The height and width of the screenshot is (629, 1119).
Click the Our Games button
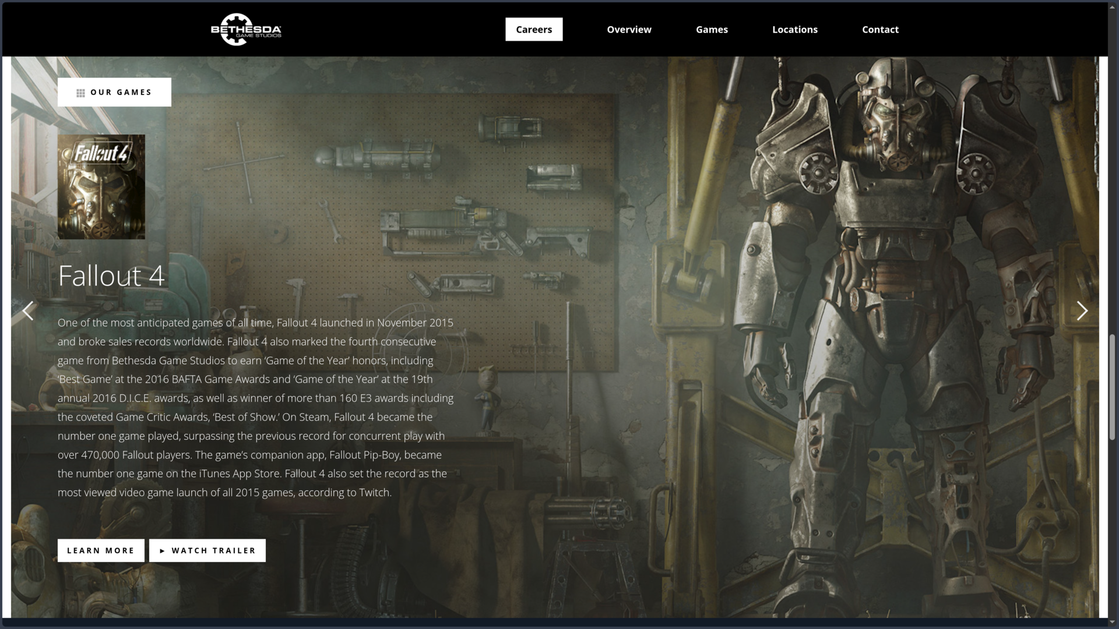[114, 92]
